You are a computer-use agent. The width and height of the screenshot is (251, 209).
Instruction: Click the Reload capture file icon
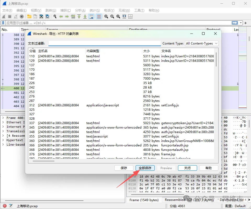pyautogui.click(x=47, y=16)
